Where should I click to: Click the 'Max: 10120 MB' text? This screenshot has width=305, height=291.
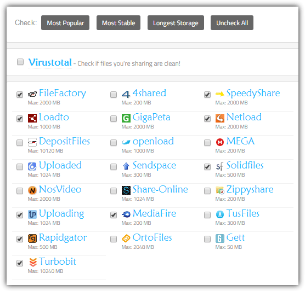(x=46, y=151)
